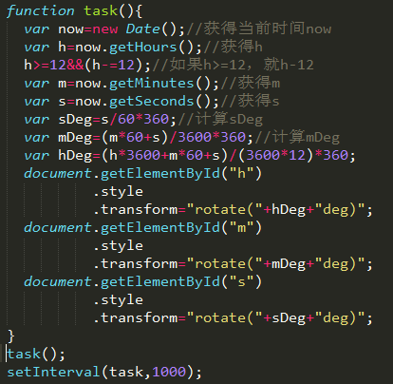Click the comment 计算sDeg
The width and height of the screenshot is (393, 384).
click(x=220, y=119)
